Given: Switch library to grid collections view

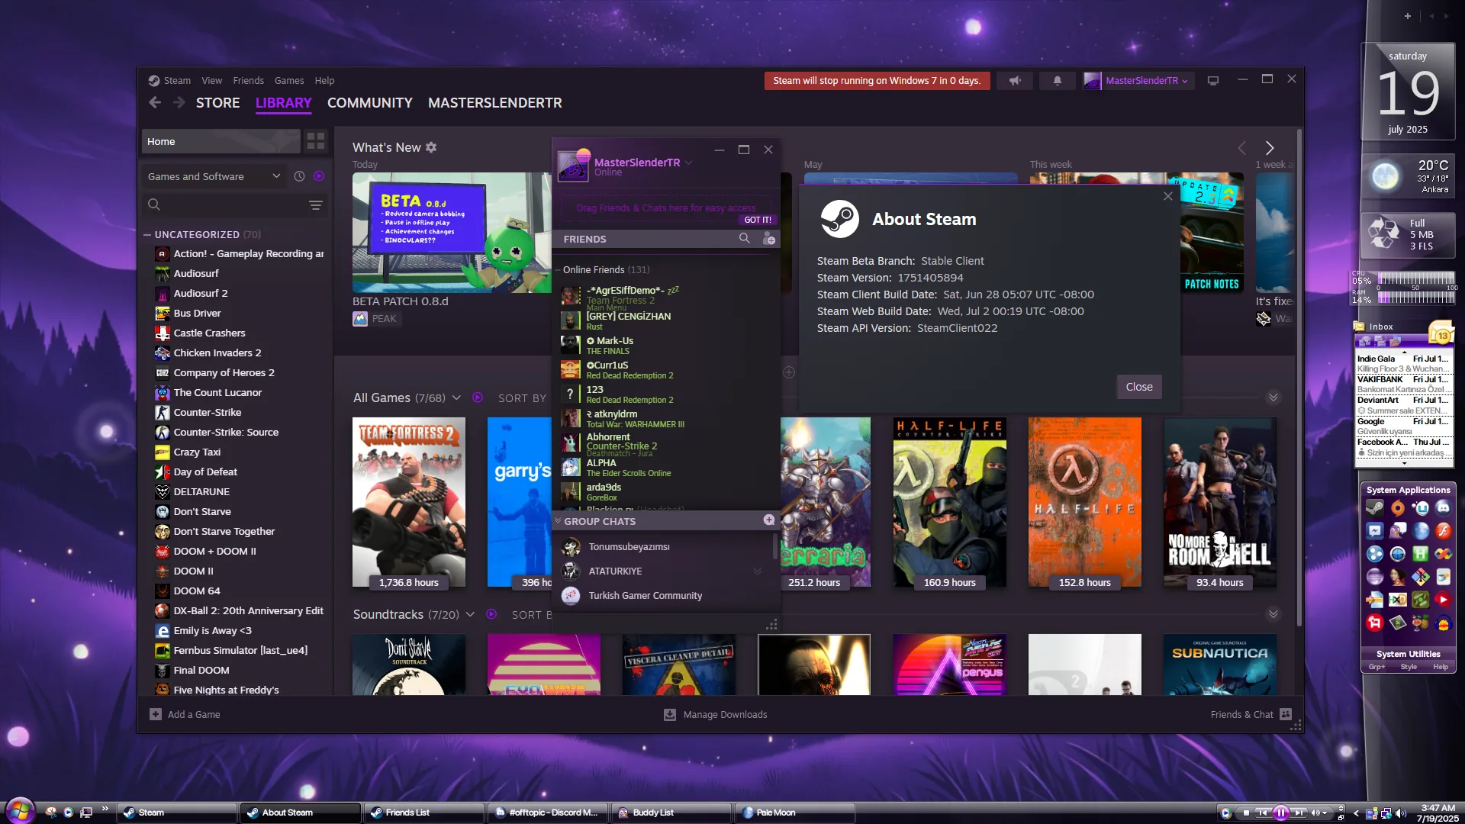Looking at the screenshot, I should [x=315, y=141].
